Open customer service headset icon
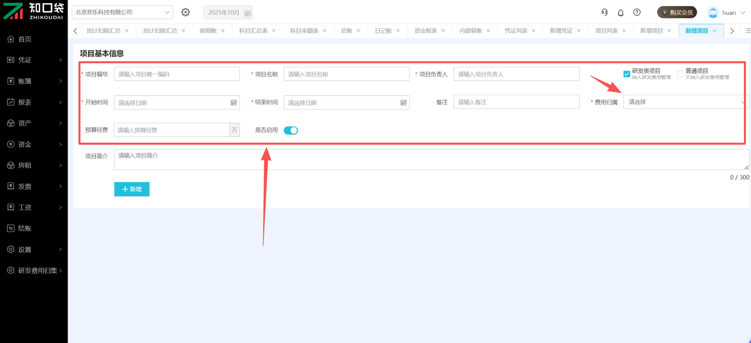Image resolution: width=751 pixels, height=343 pixels. 604,13
